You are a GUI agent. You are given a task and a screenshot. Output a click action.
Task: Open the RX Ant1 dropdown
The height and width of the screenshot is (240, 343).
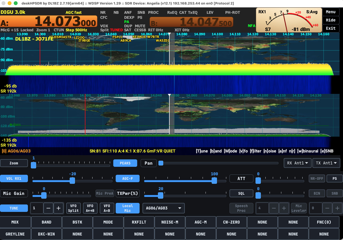coord(298,163)
